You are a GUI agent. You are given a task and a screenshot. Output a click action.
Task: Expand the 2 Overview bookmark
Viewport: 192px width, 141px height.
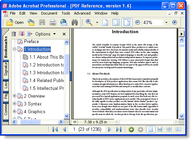pos(15,96)
